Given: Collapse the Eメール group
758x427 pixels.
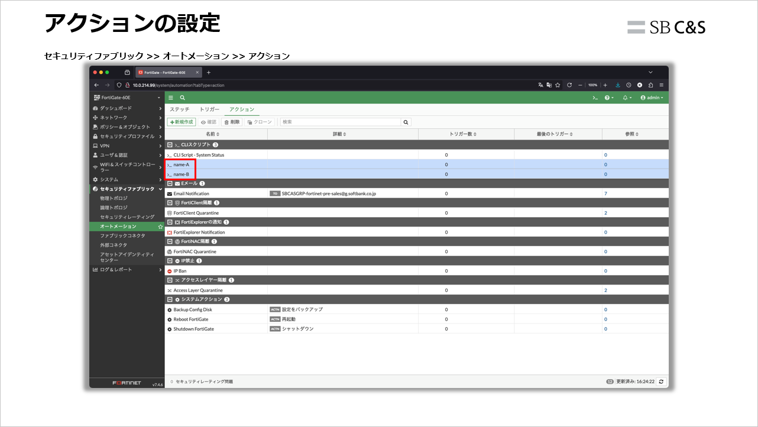Looking at the screenshot, I should coord(170,183).
